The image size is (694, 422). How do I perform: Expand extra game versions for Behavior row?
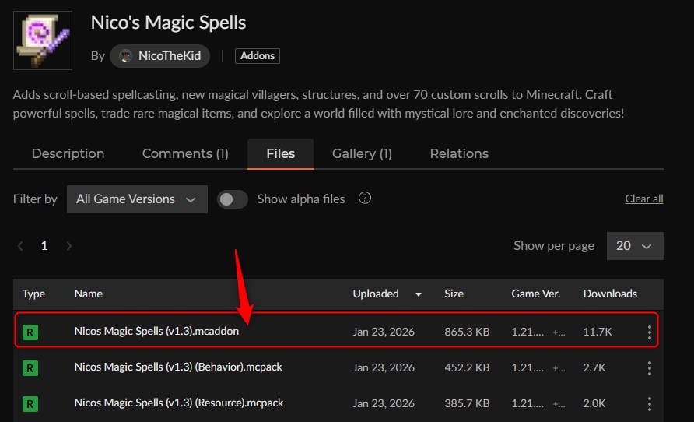tap(559, 368)
